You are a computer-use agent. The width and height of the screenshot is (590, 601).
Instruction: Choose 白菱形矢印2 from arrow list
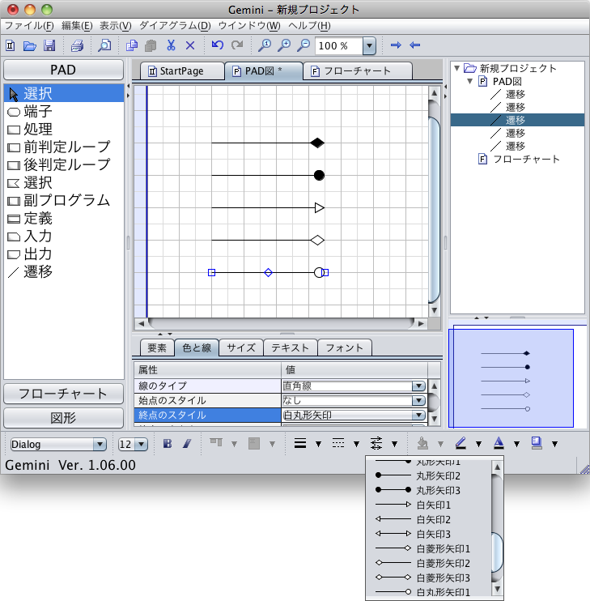point(428,563)
